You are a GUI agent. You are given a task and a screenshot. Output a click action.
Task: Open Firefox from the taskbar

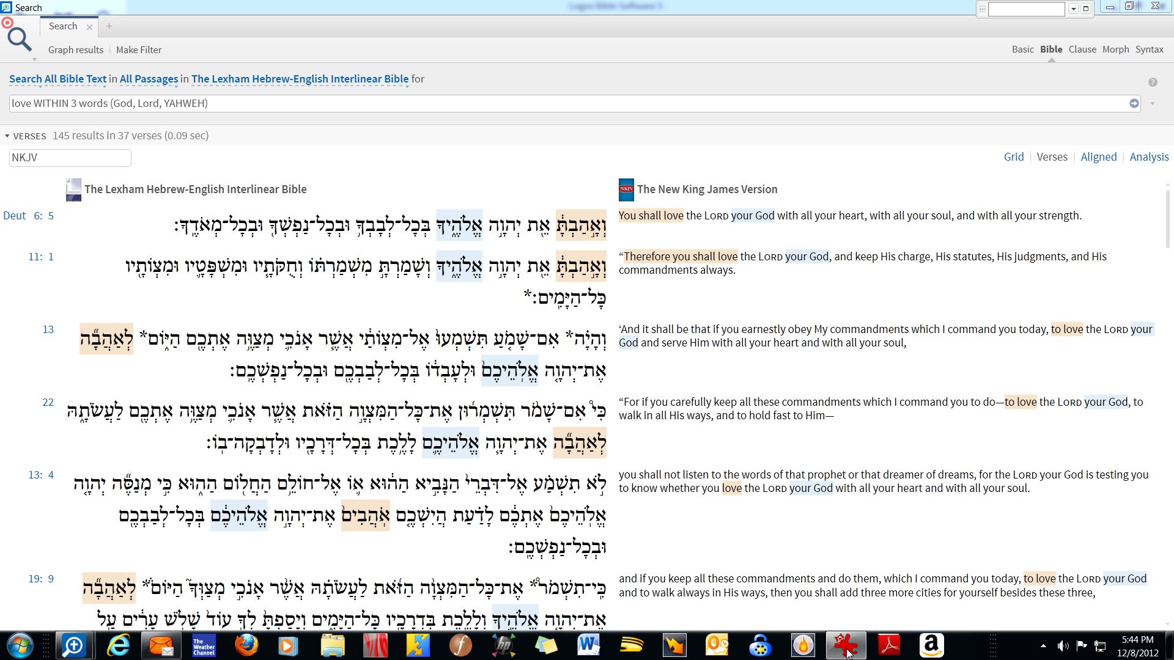[x=246, y=646]
